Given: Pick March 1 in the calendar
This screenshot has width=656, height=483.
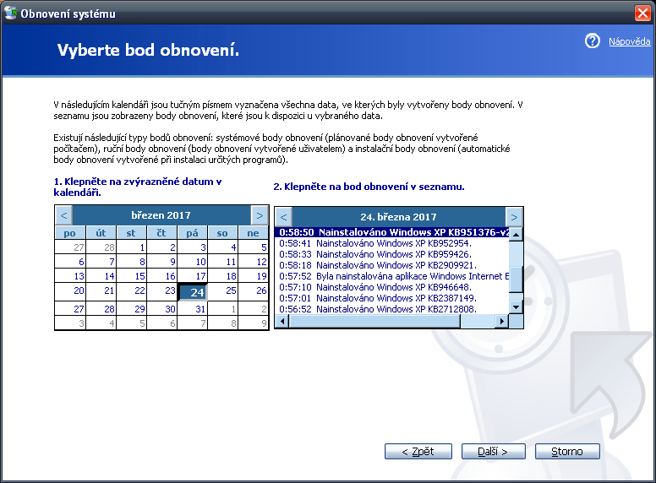Looking at the screenshot, I should click(x=131, y=247).
